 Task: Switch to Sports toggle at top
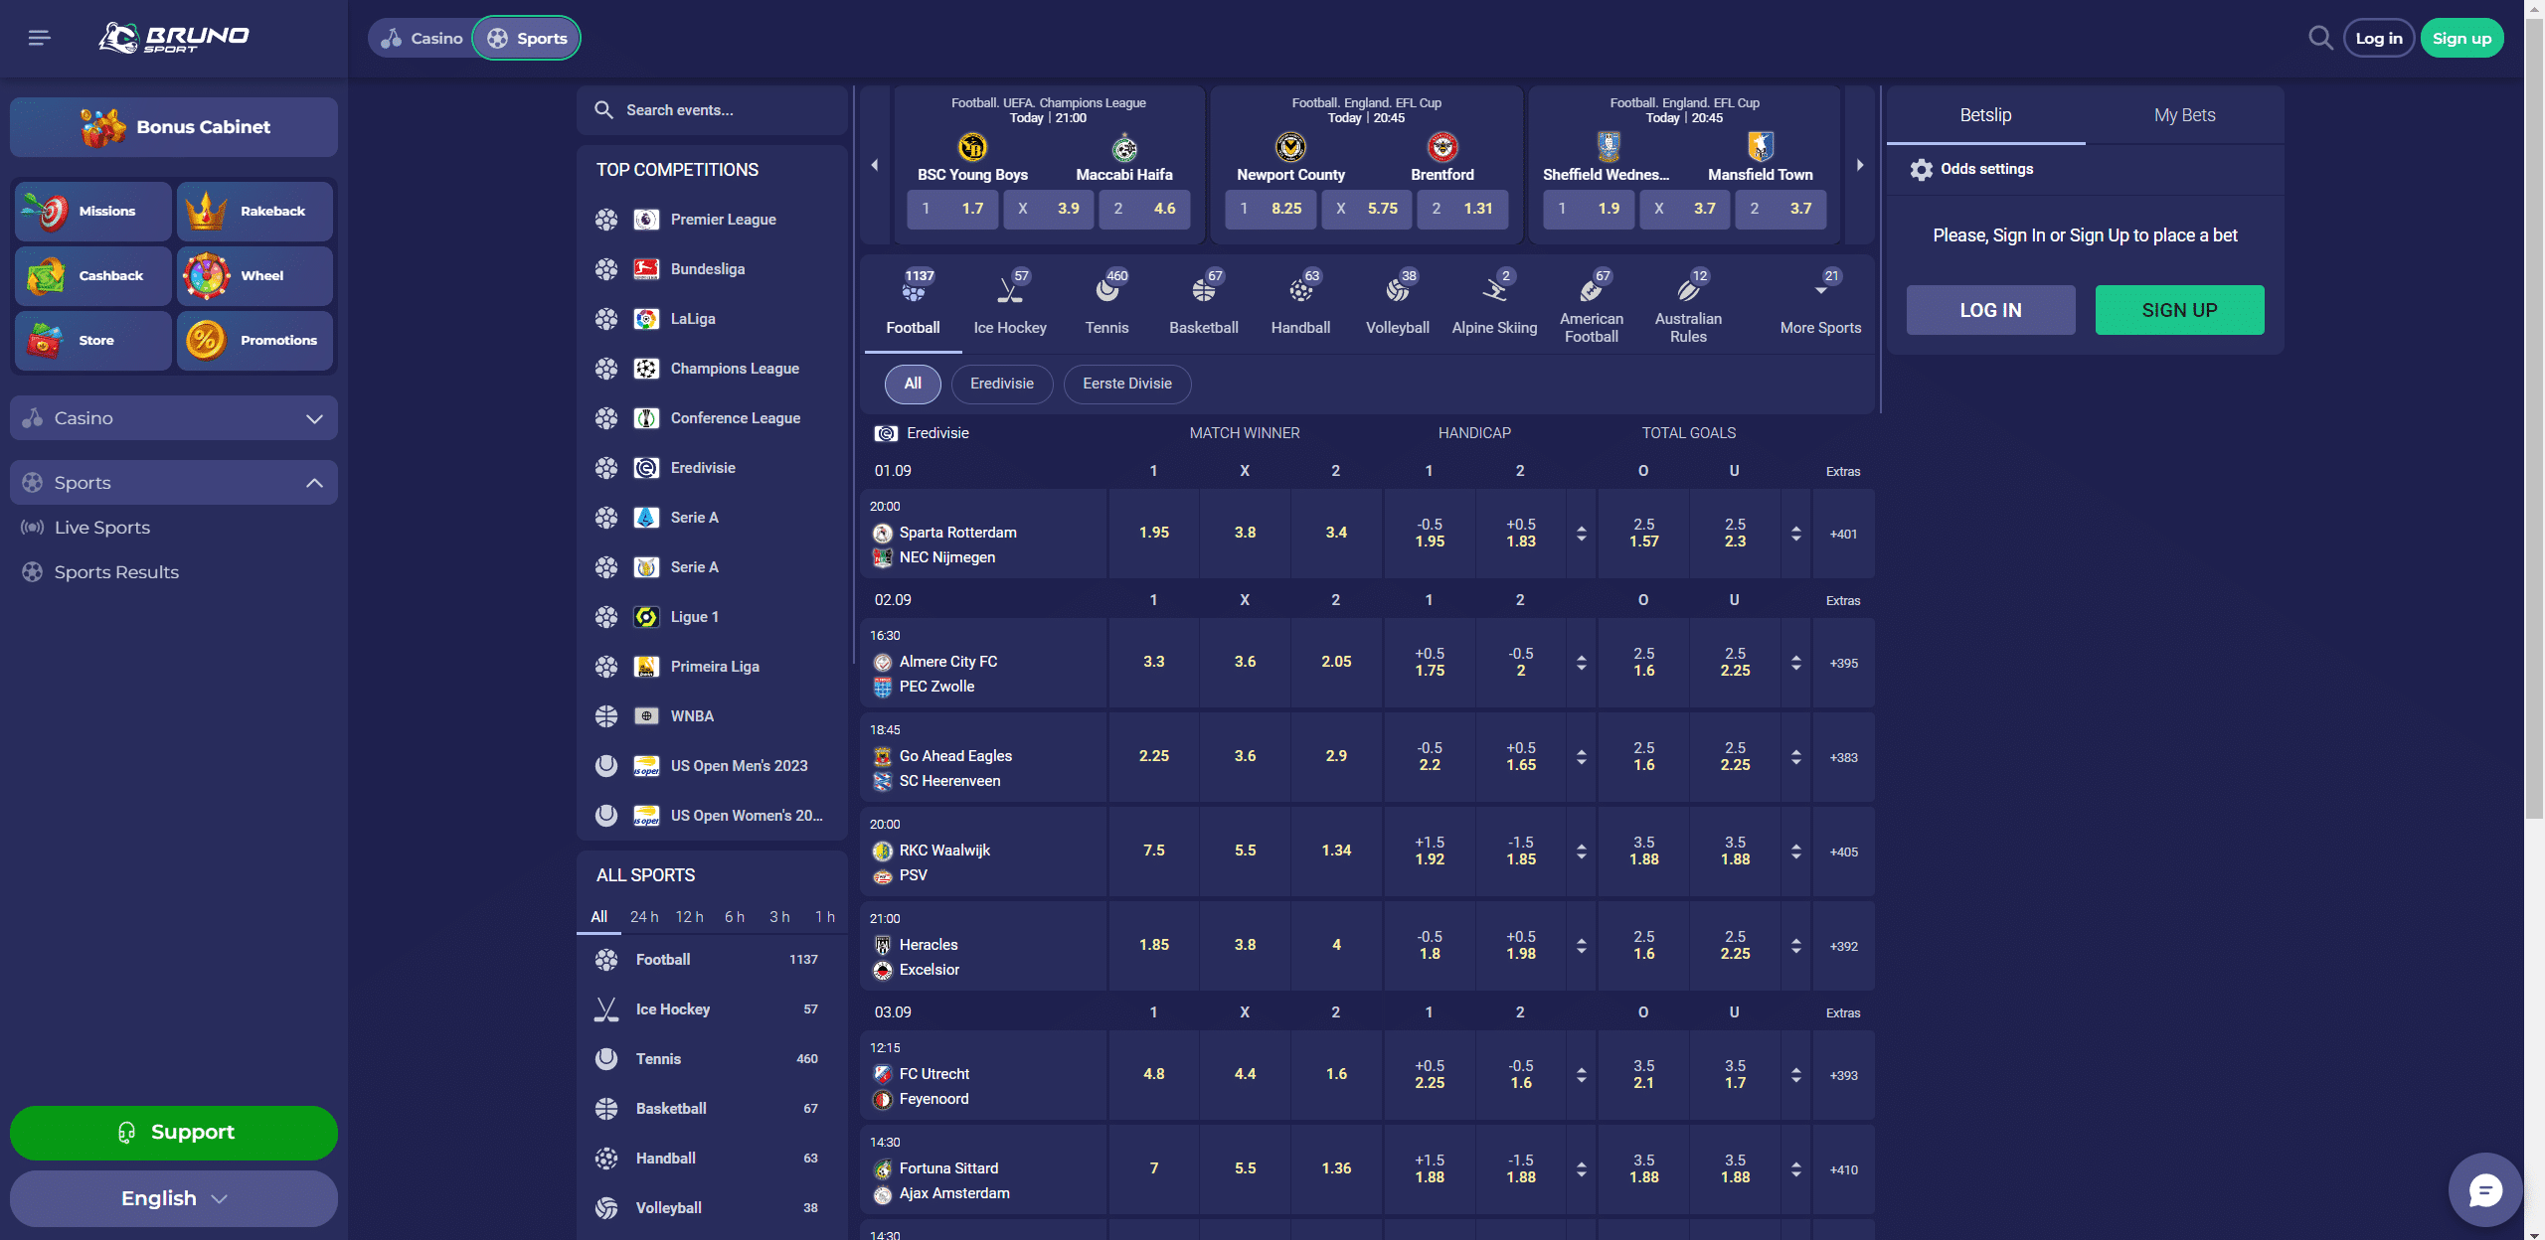click(527, 38)
